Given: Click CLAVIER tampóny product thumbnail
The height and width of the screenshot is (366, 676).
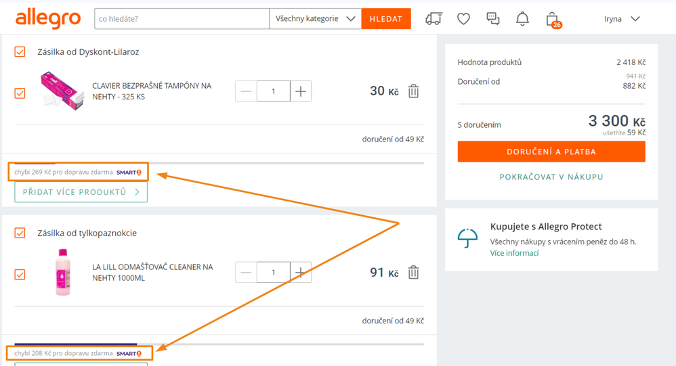Looking at the screenshot, I should [62, 91].
